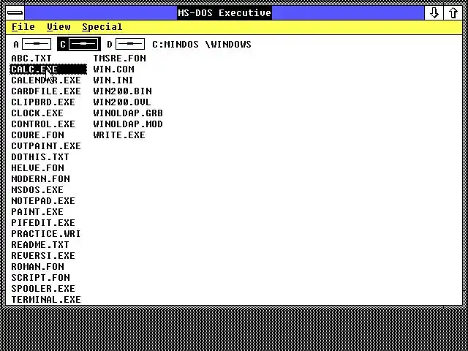Select CLIPBRD.EXE file
468x351 pixels.
pyautogui.click(x=43, y=102)
